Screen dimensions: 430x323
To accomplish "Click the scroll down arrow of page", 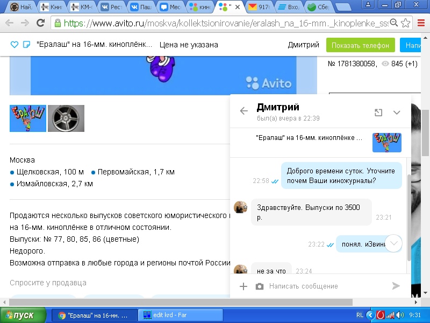I will click(425, 293).
